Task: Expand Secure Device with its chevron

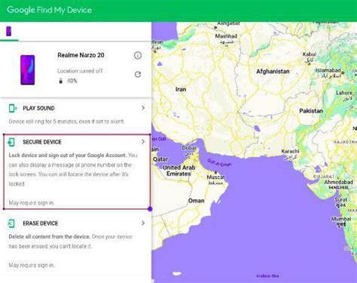Action: [143, 142]
